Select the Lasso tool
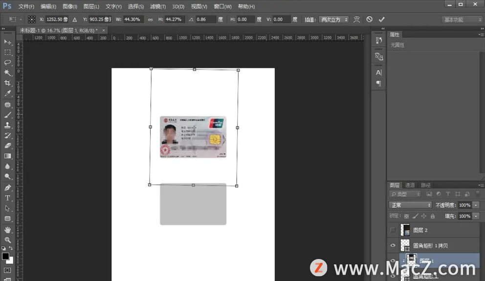This screenshot has height=281, width=485. (x=8, y=63)
